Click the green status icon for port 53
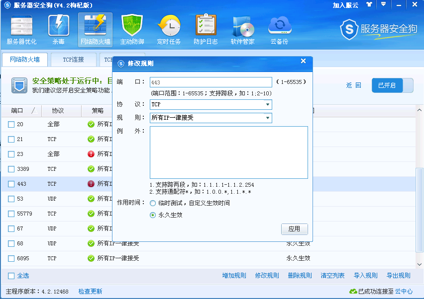The width and height of the screenshot is (424, 299). coord(91,199)
